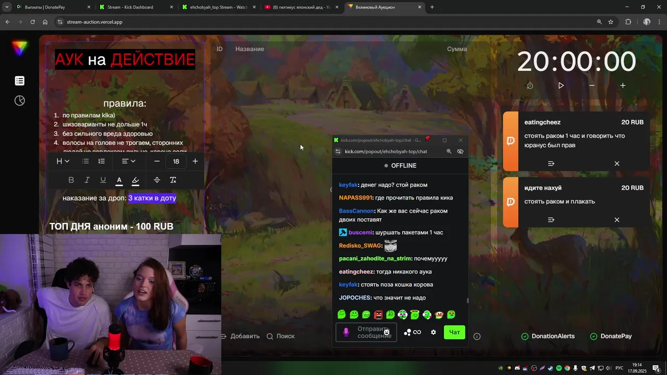Click the Добавить lot button

click(240, 336)
